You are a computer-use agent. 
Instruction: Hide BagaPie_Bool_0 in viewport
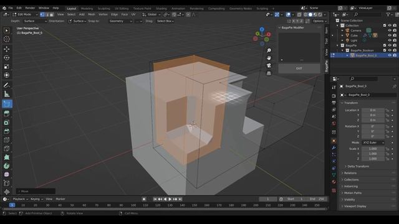pos(390,55)
